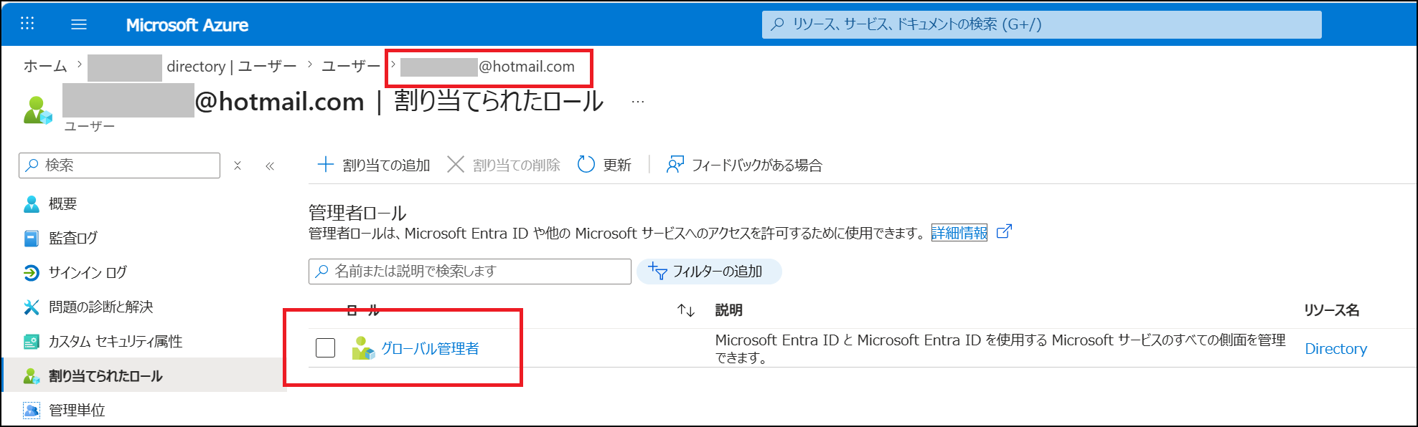
Task: Click the user avatar icon beside the title
Action: [x=38, y=110]
